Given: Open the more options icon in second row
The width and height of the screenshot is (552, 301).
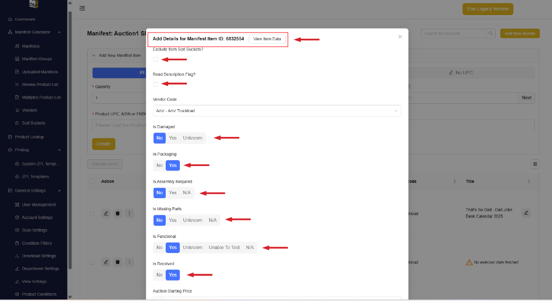Looking at the screenshot, I should pyautogui.click(x=129, y=262).
